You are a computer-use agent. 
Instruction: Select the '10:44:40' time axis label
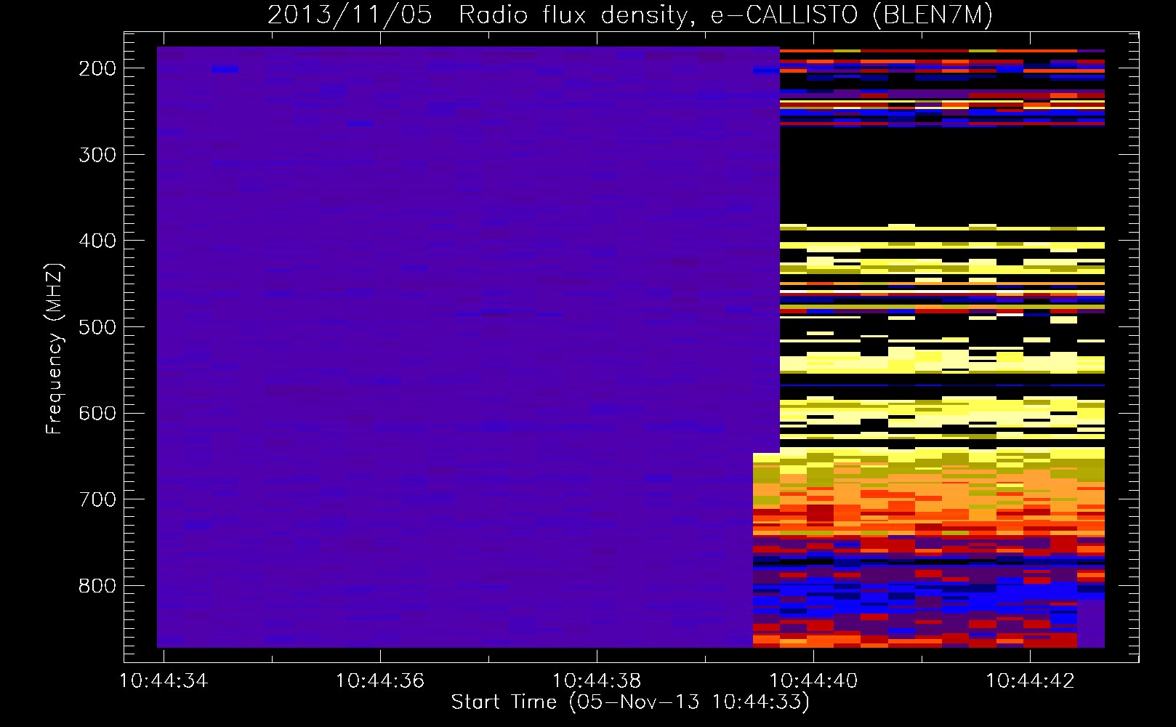[813, 680]
